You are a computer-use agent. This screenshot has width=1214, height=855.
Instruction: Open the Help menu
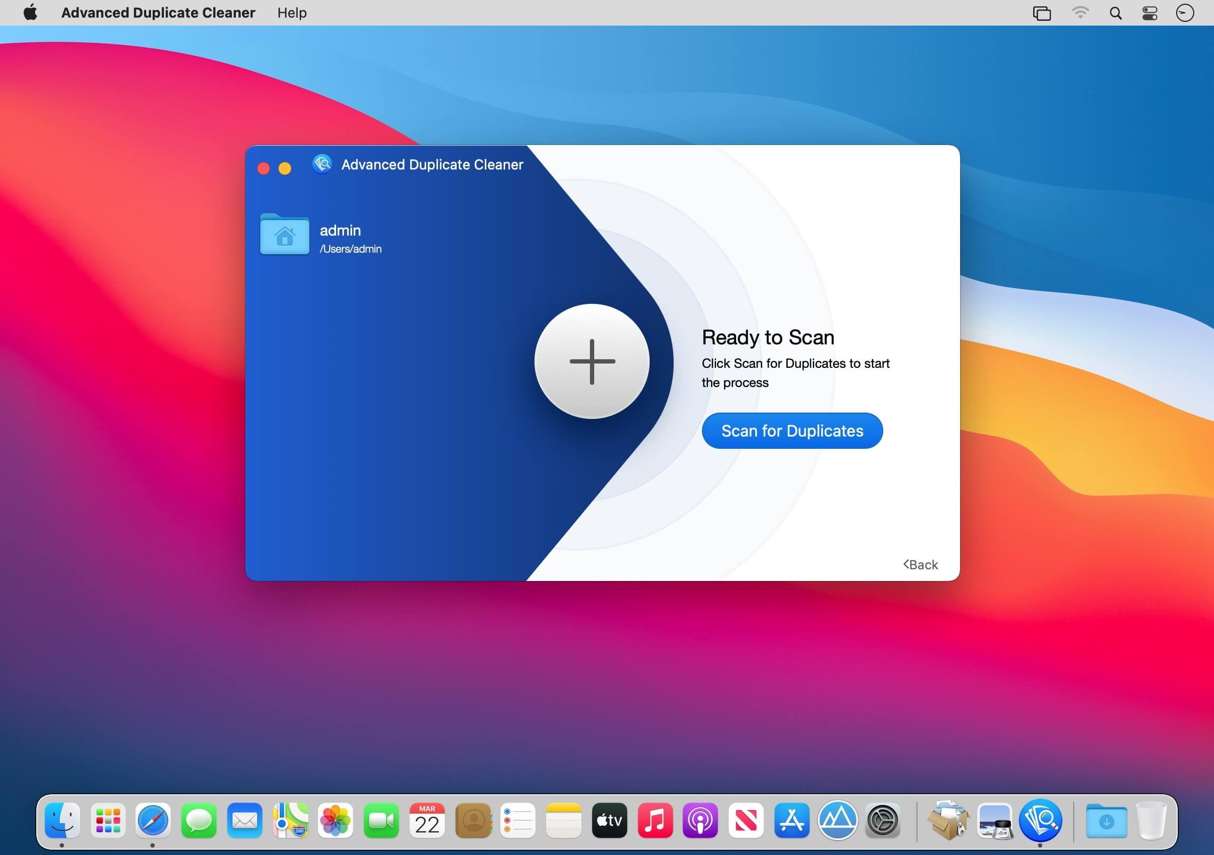click(292, 13)
